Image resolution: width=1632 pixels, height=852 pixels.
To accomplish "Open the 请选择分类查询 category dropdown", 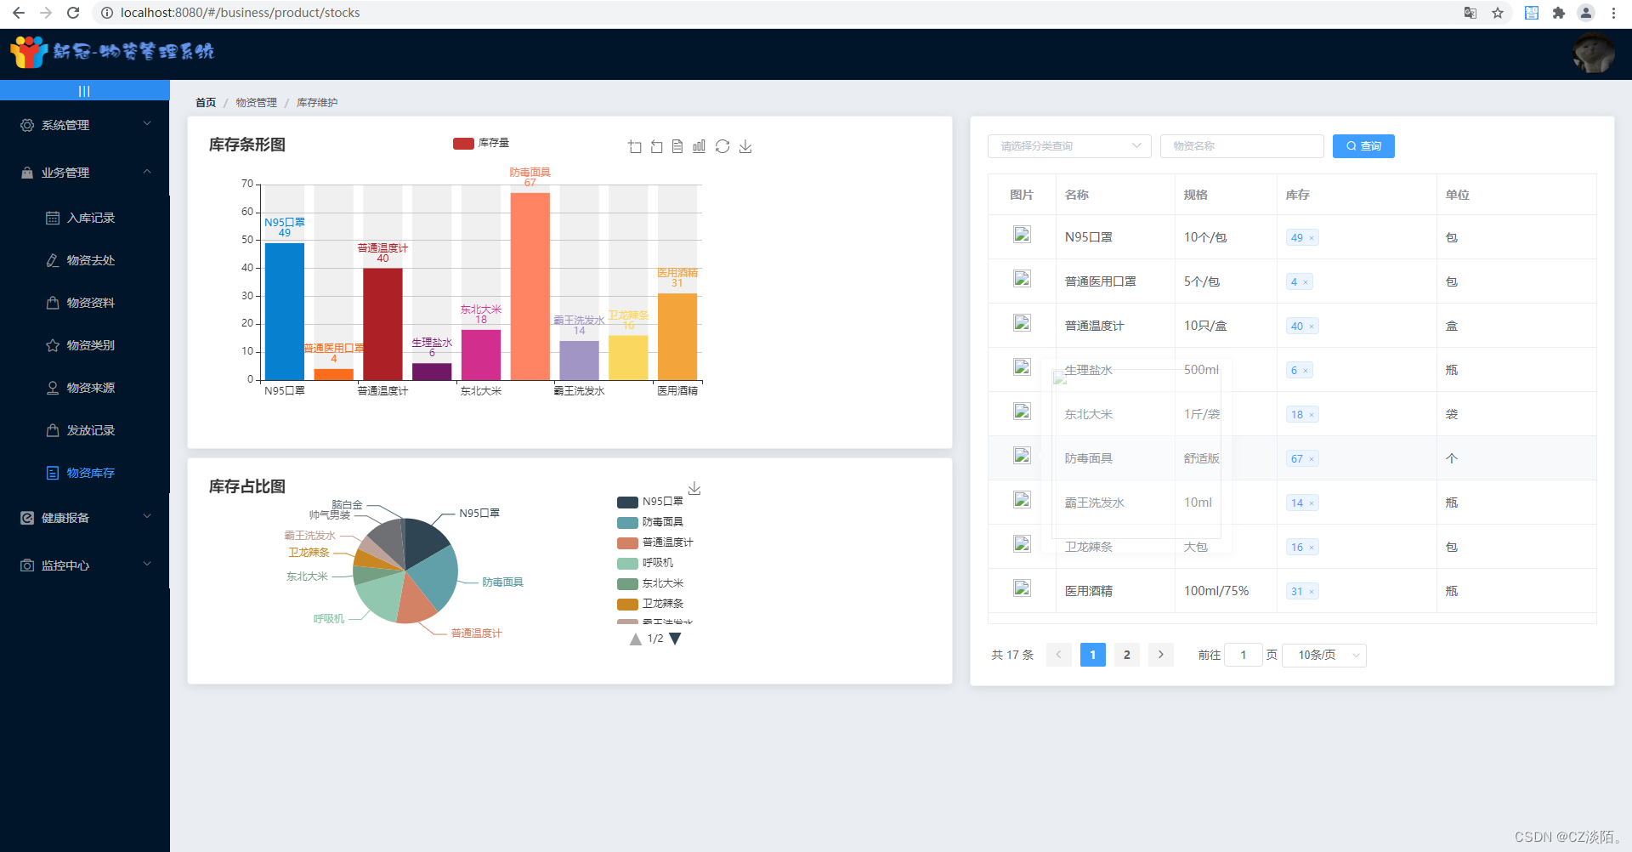I will coord(1069,146).
